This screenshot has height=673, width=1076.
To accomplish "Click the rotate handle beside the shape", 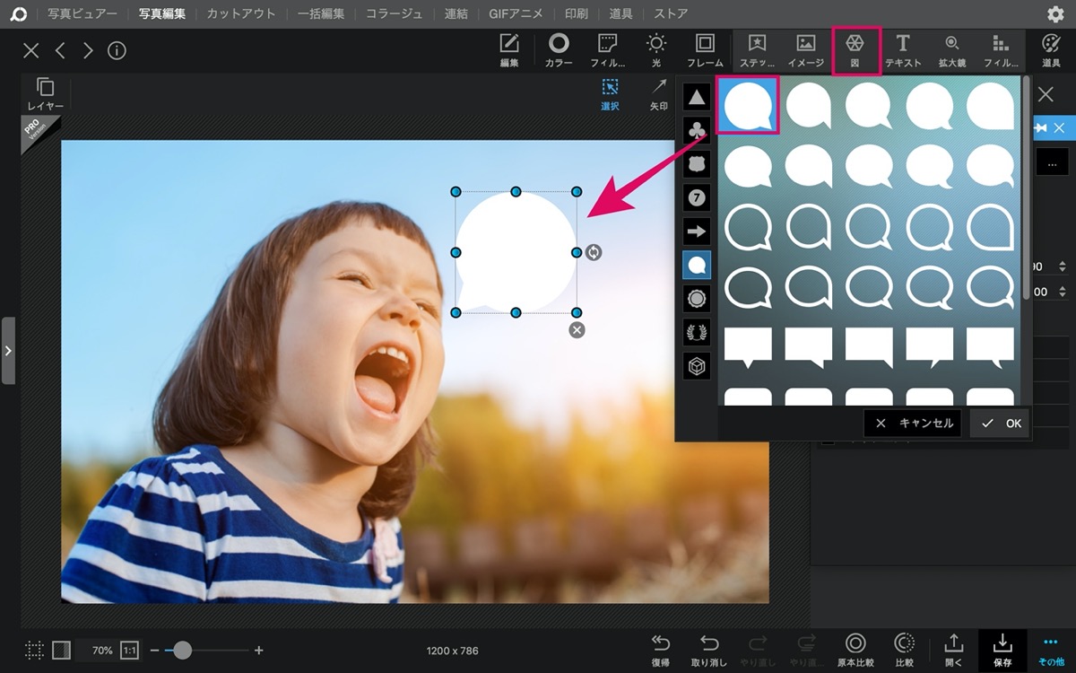I will [x=594, y=253].
